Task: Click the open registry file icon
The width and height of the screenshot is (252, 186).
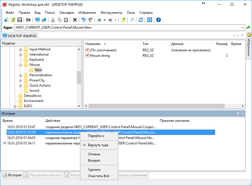Action: coord(13,20)
